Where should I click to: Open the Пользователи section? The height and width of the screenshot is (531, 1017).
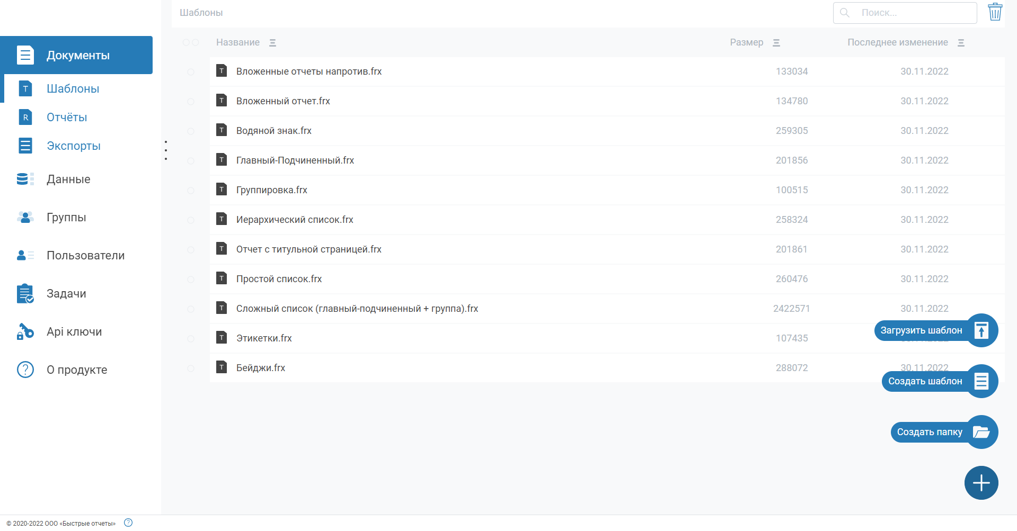[76, 256]
